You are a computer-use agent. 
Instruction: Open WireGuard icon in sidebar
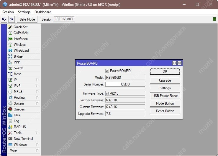[x=10, y=51]
